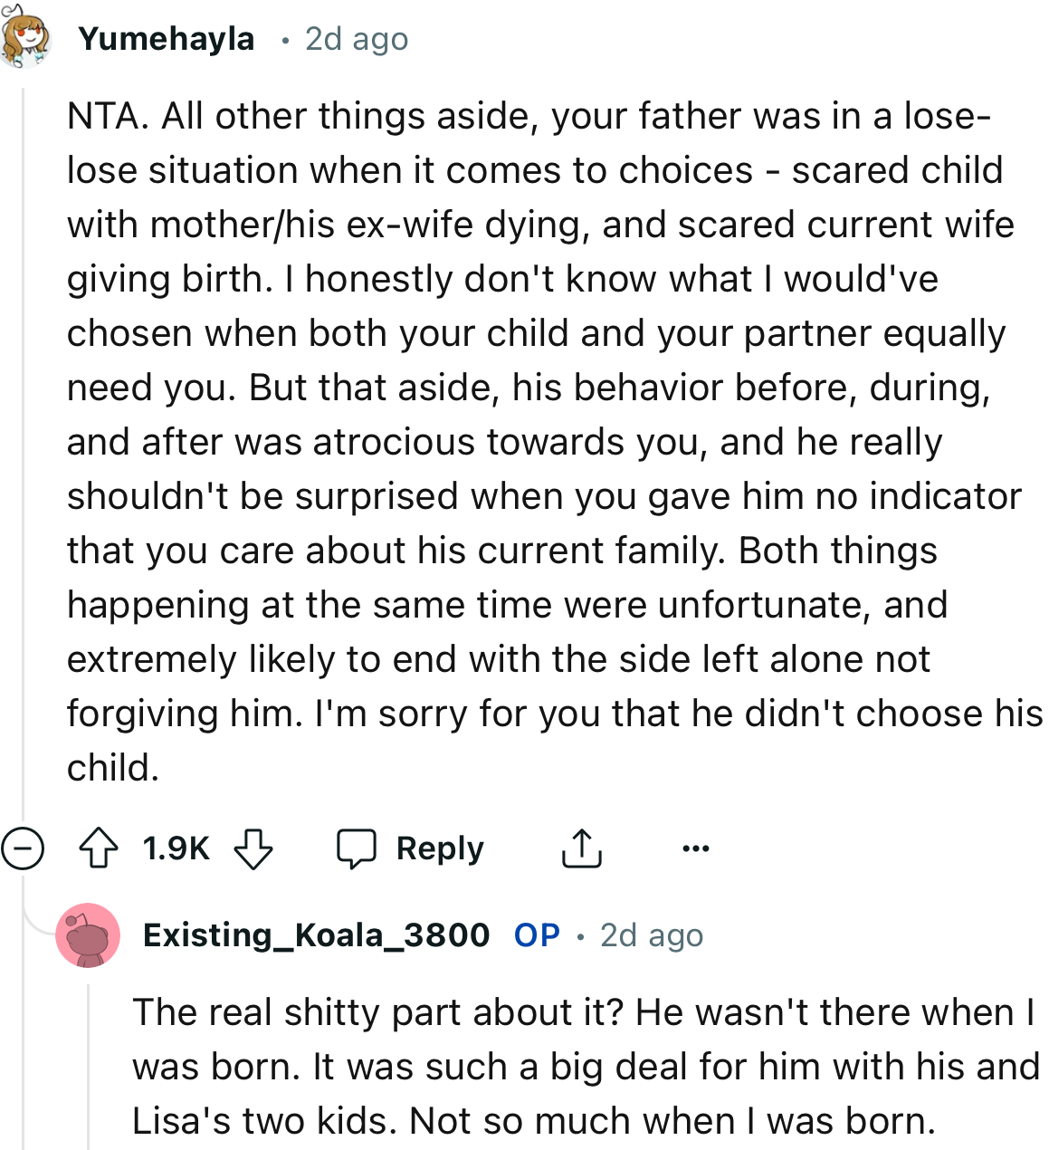Click the blue OP badge
Image resolution: width=1049 pixels, height=1150 pixels.
point(537,935)
